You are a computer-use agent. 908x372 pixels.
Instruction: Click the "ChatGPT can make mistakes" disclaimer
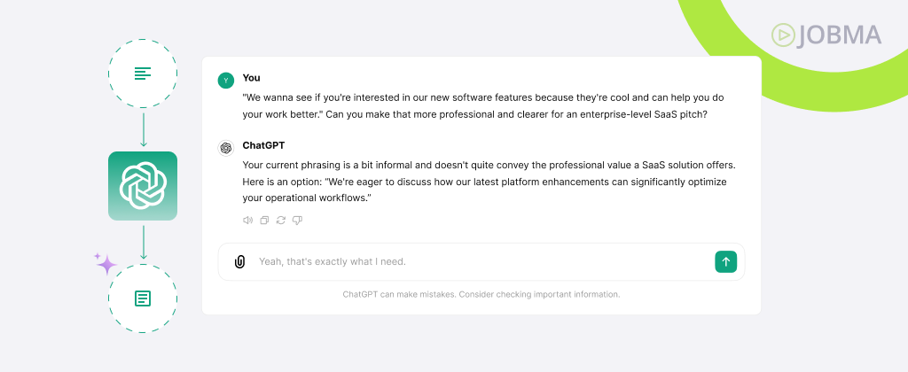(x=481, y=294)
